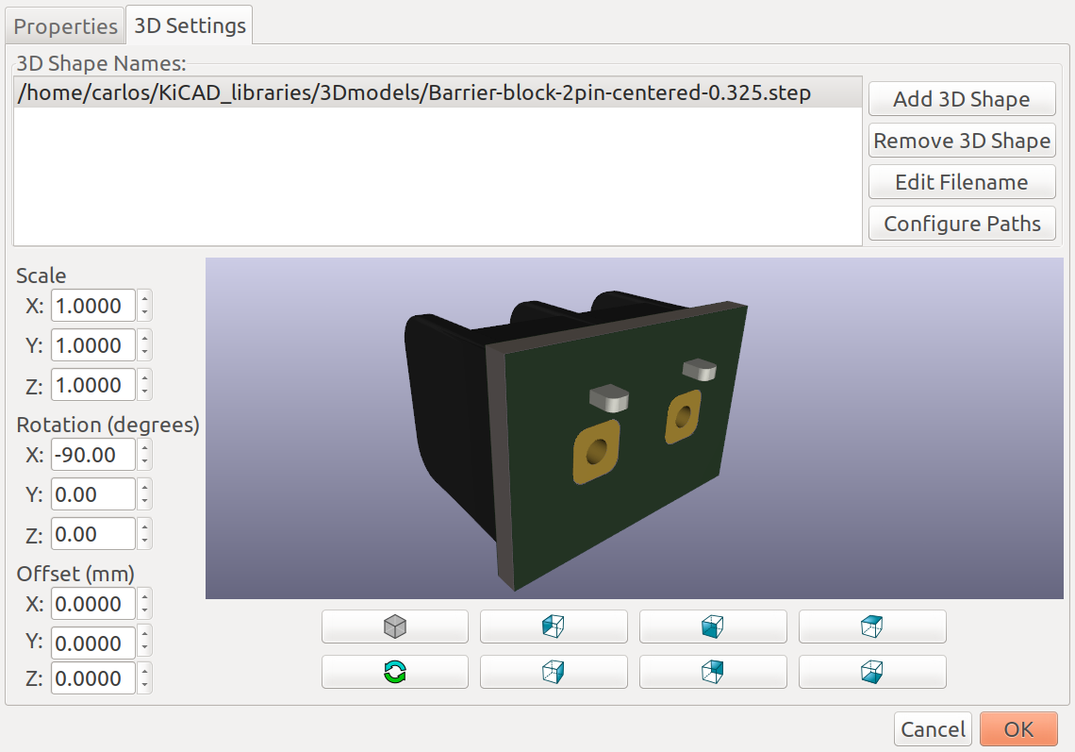Confirm with the OK button
The height and width of the screenshot is (752, 1075).
click(x=1018, y=728)
